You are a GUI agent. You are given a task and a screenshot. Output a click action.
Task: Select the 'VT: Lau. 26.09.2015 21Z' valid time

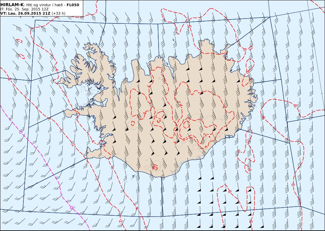(x=25, y=13)
